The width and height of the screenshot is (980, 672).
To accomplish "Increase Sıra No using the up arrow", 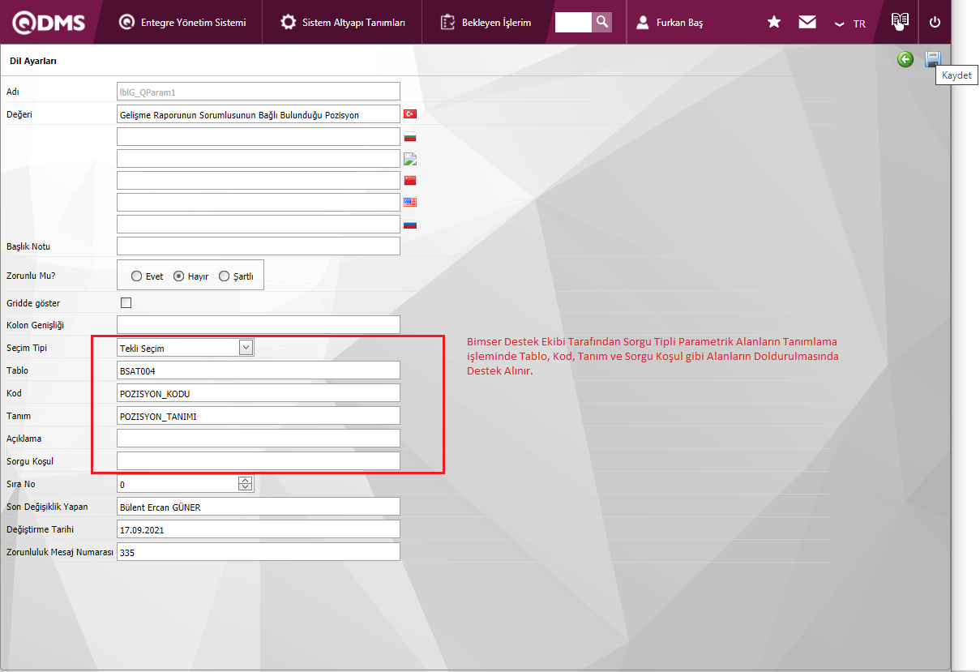I will coord(246,480).
